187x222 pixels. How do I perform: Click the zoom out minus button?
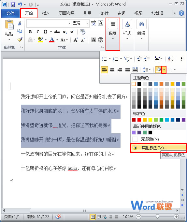click(x=138, y=216)
